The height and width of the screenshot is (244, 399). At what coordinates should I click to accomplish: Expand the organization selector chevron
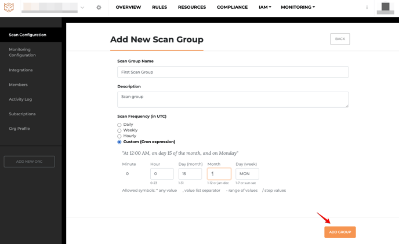[x=82, y=8]
